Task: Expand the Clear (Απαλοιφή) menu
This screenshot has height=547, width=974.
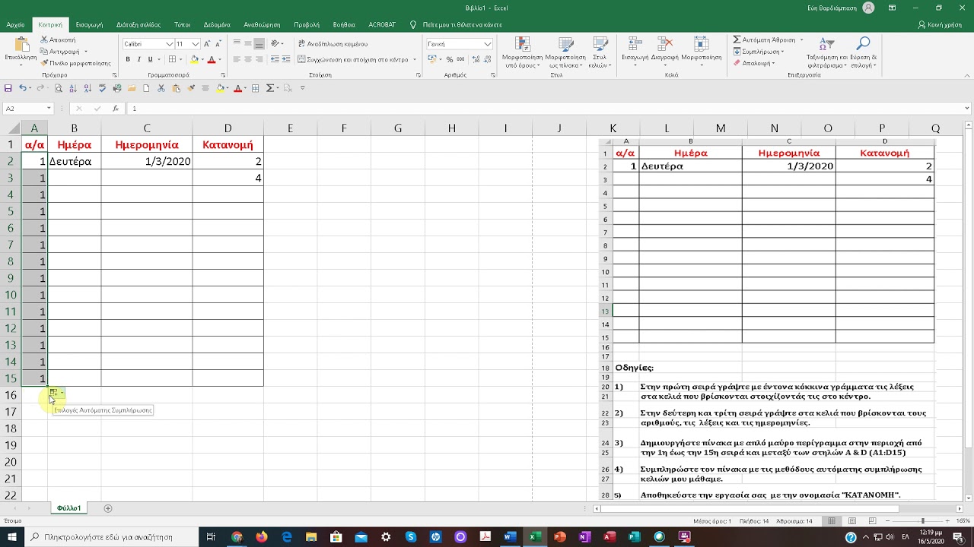Action: (754, 63)
